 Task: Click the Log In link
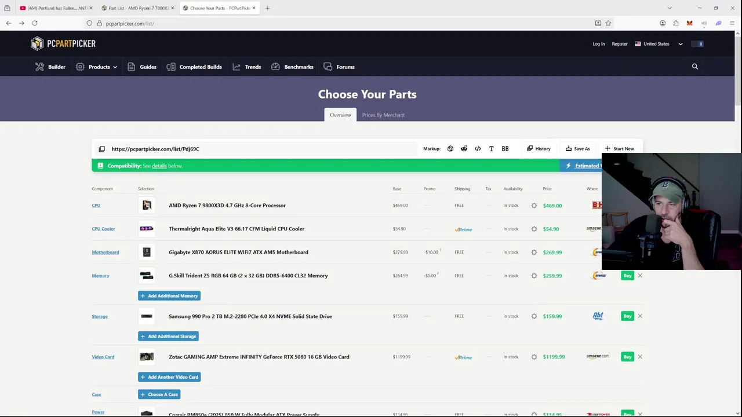598,44
